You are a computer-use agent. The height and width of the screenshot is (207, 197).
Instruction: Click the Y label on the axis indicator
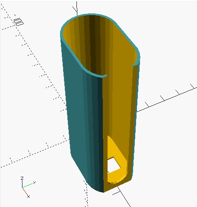coord(35,182)
